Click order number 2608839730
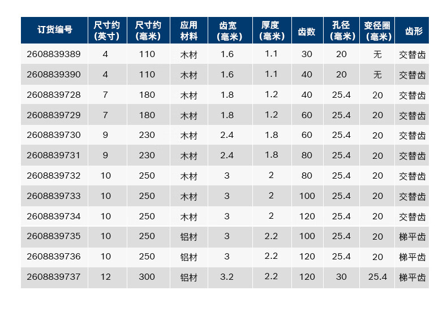The image size is (447, 312). point(54,135)
